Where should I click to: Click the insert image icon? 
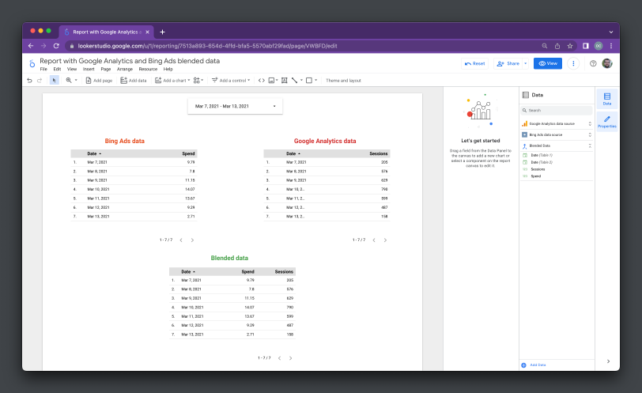tap(273, 81)
